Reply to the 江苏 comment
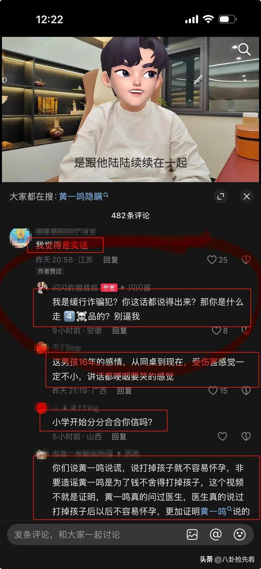This screenshot has height=569, width=261. (x=111, y=260)
